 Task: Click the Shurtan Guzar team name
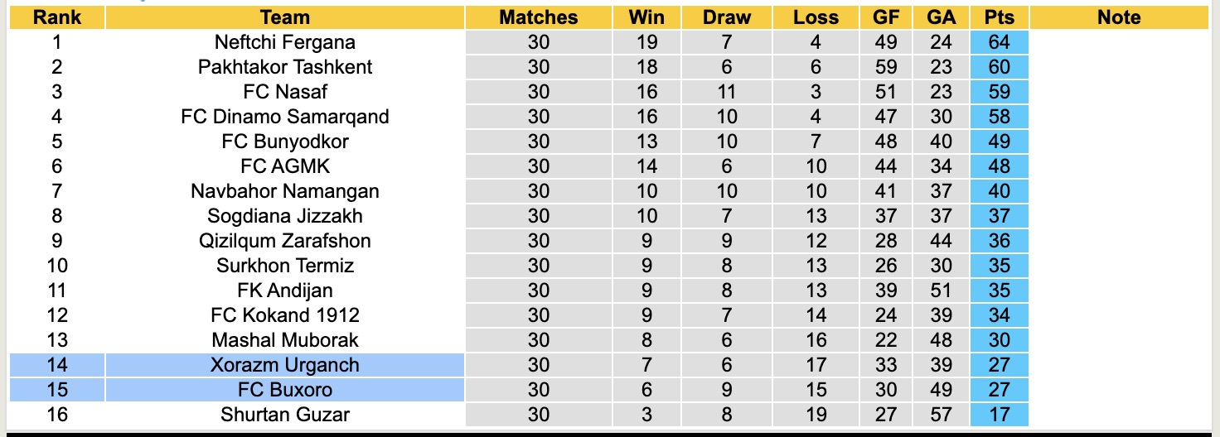pos(284,415)
